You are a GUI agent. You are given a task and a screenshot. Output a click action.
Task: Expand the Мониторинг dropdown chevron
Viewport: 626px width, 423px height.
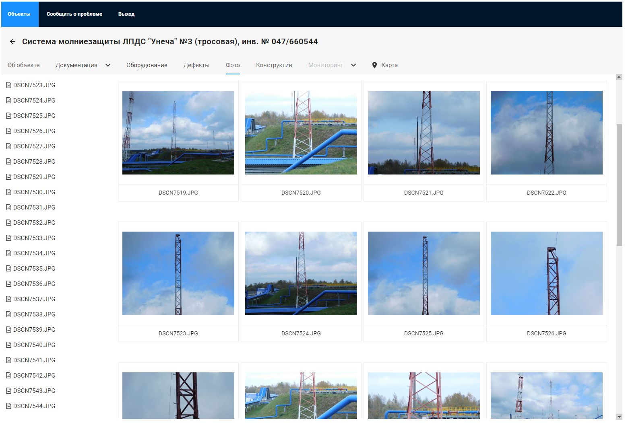pyautogui.click(x=353, y=65)
